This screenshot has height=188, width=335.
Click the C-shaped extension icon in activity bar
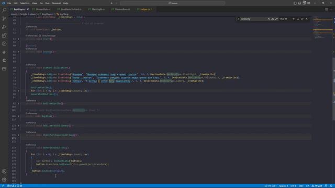click(4, 61)
